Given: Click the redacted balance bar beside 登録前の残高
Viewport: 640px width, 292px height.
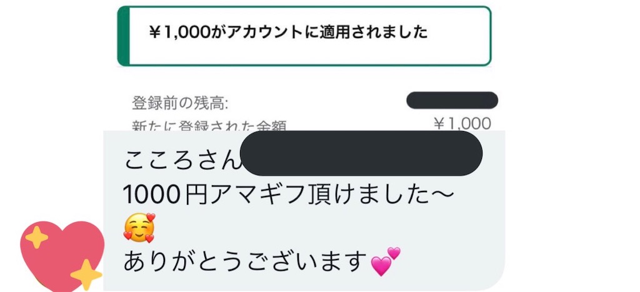Looking at the screenshot, I should 452,100.
